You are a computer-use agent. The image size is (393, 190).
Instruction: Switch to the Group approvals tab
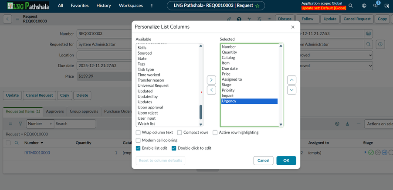pyautogui.click(x=84, y=111)
